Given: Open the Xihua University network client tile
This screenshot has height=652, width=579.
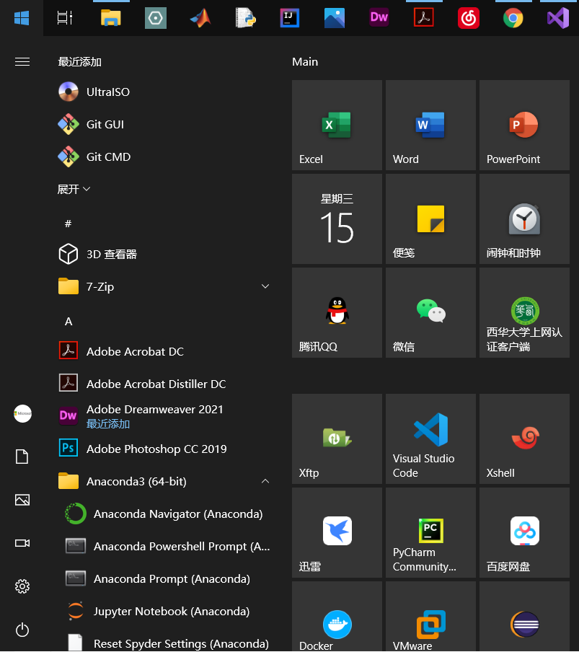Looking at the screenshot, I should [x=524, y=313].
